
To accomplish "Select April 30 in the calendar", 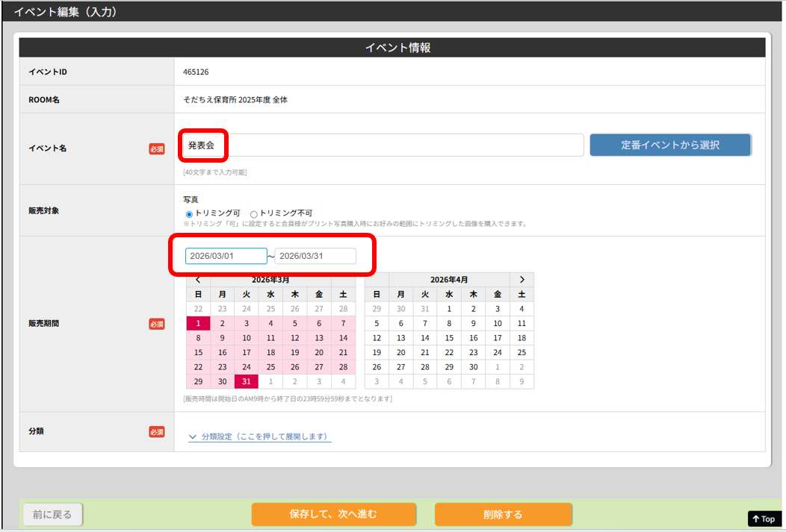I will pyautogui.click(x=473, y=367).
